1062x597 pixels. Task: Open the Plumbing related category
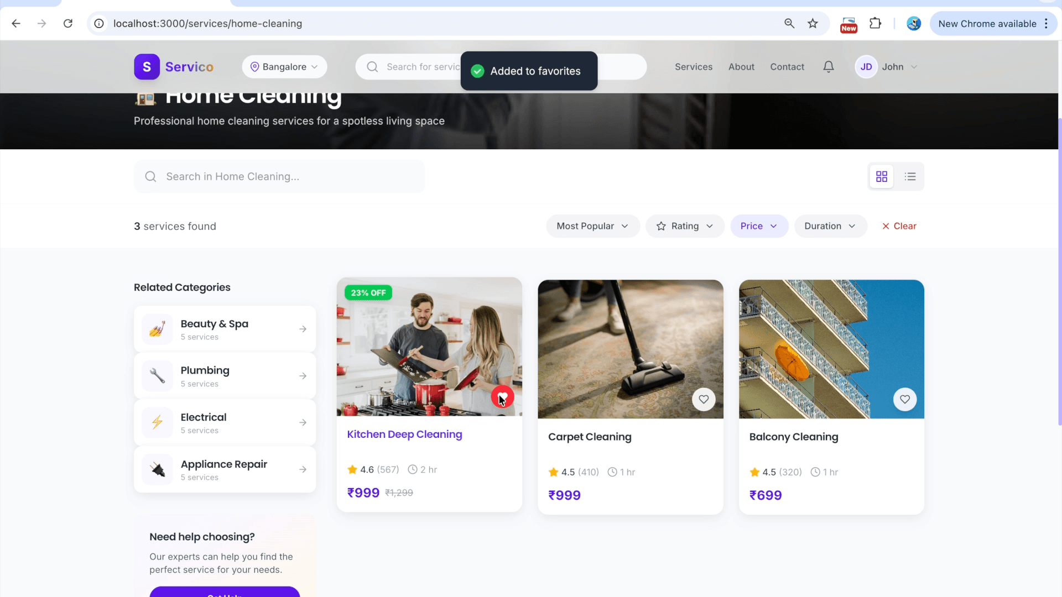[225, 376]
